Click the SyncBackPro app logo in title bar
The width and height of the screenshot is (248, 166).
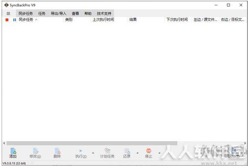pos(6,5)
